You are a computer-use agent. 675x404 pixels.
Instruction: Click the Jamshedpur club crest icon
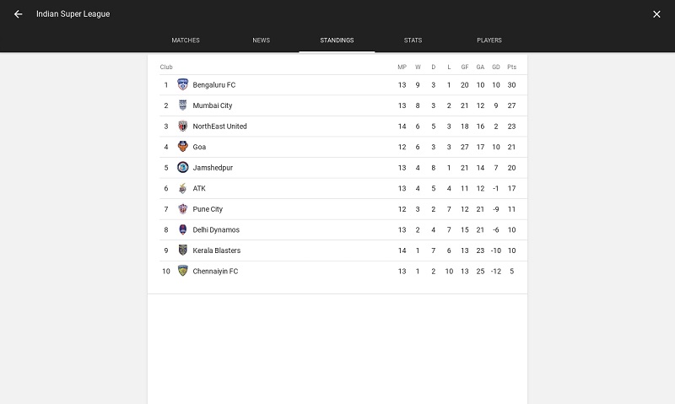183,167
